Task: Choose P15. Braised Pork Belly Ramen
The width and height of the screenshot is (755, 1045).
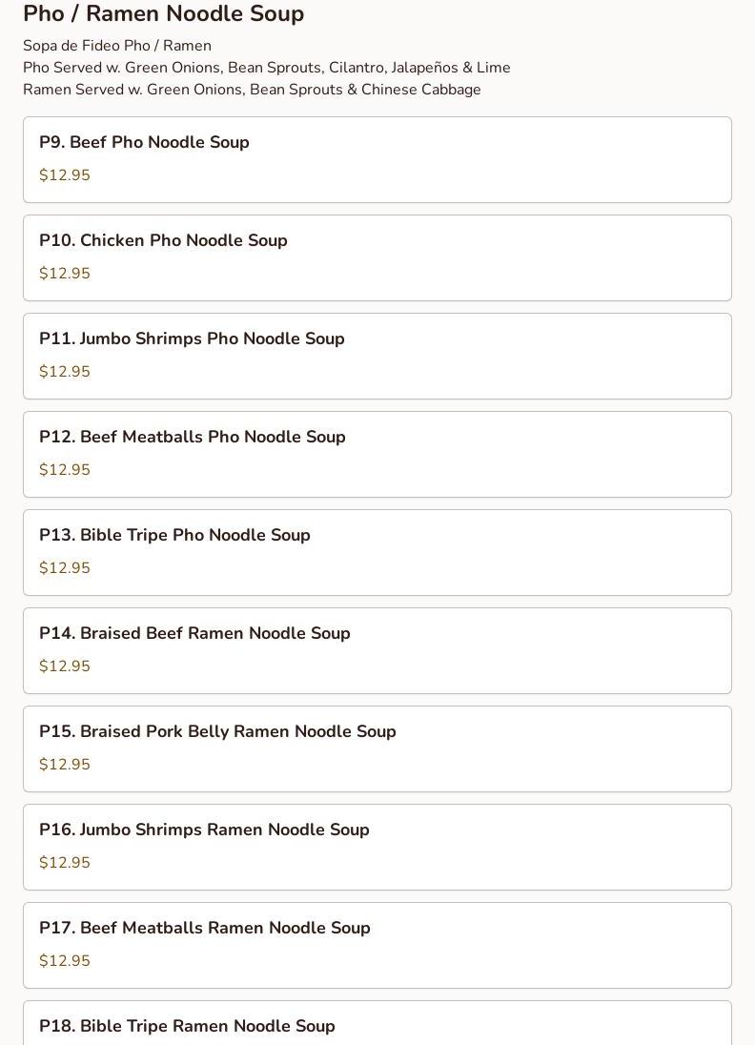Action: (377, 749)
